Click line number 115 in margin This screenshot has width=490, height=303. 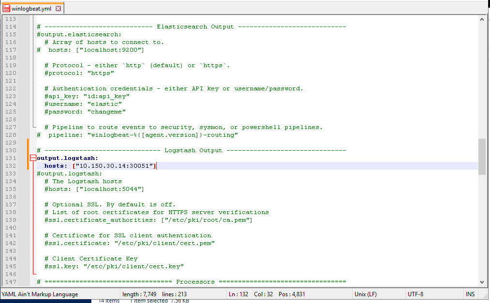pyautogui.click(x=11, y=34)
